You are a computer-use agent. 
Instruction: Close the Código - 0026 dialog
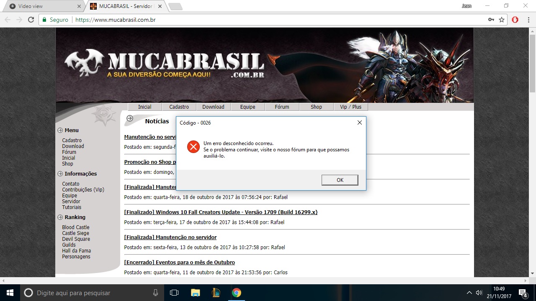[359, 122]
